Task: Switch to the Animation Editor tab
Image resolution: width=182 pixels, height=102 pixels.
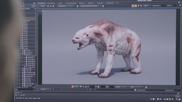Action: (x=51, y=3)
